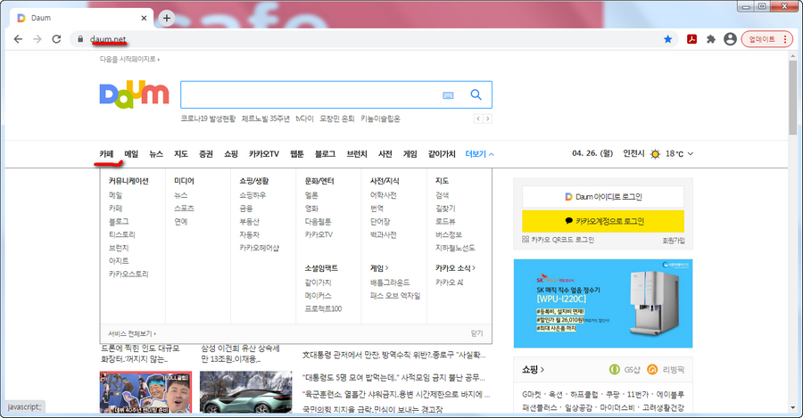Click the Chrome 업데이트 button
Image resolution: width=803 pixels, height=418 pixels.
[766, 39]
